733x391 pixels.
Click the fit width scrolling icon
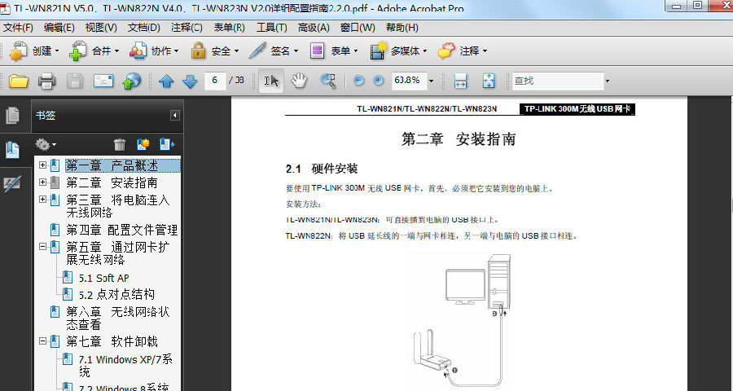460,81
